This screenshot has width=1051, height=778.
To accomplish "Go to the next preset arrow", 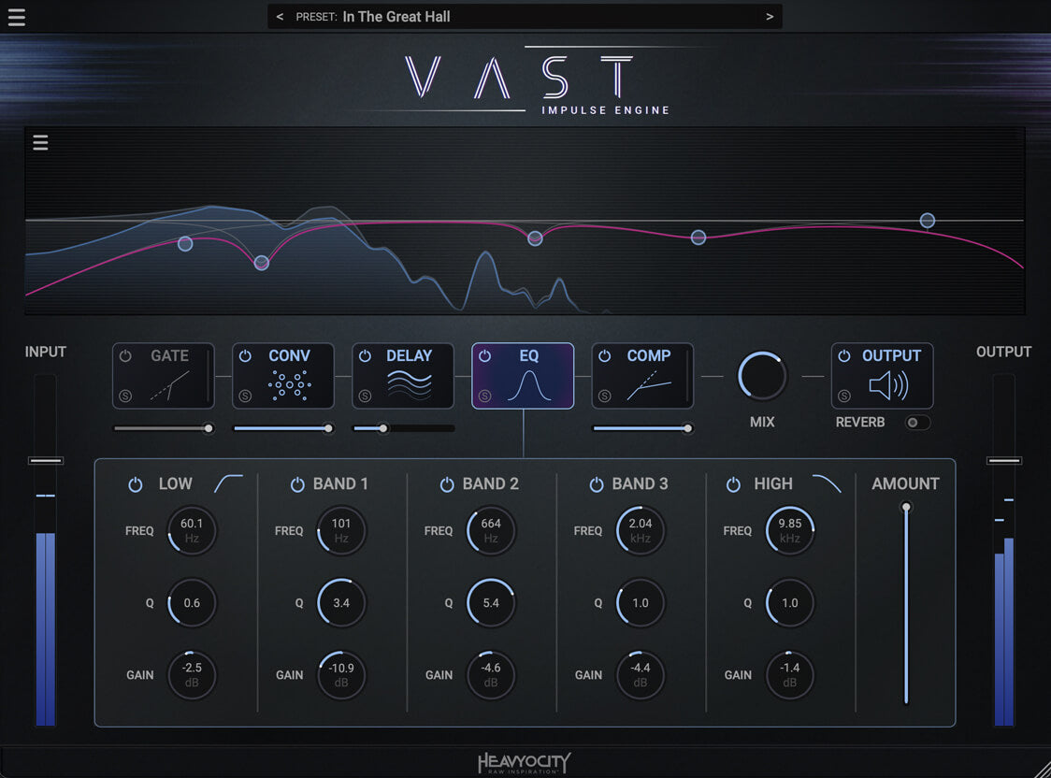I will pos(770,17).
